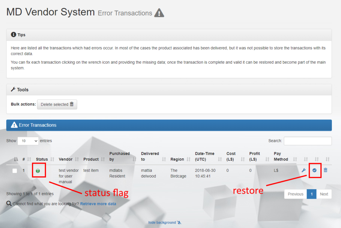Open the Show entries dropdown
341x228 pixels.
(28, 141)
